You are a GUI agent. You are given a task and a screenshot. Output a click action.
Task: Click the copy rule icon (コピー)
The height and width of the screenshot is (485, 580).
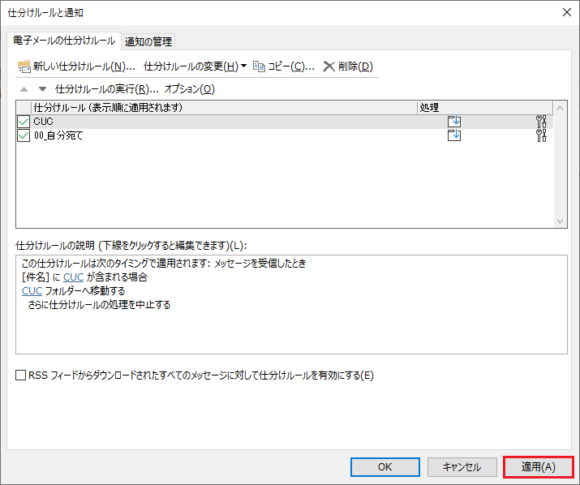260,66
